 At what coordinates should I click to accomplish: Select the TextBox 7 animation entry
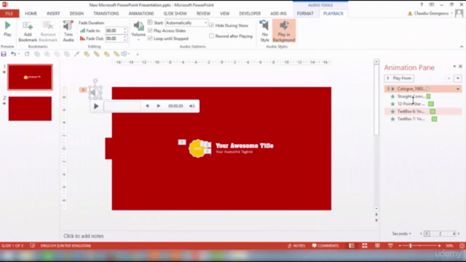tap(422, 119)
